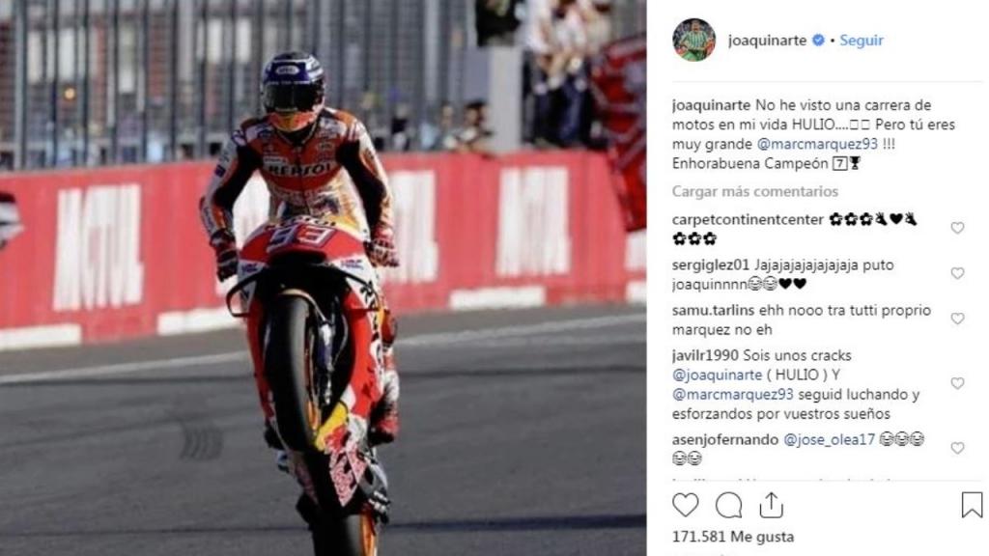Viewport: 989px width, 556px height.
Task: Expand Cargar más comentarios
Action: 755,191
